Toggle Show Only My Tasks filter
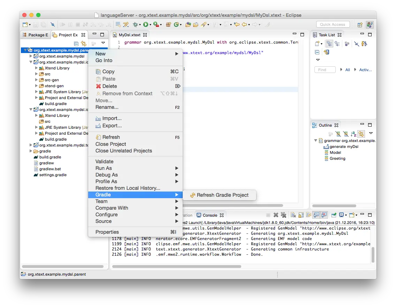This screenshot has width=396, height=307. (x=364, y=44)
